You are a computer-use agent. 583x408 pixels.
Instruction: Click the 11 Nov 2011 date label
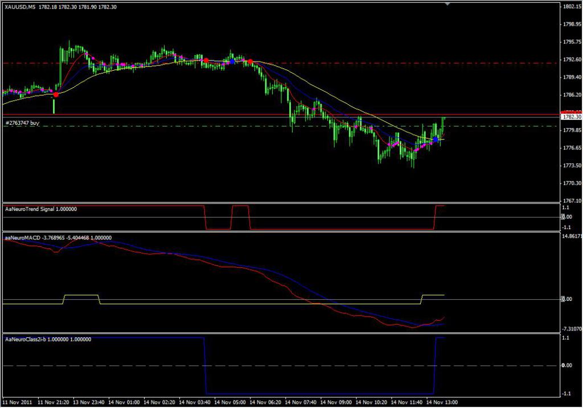click(x=17, y=402)
